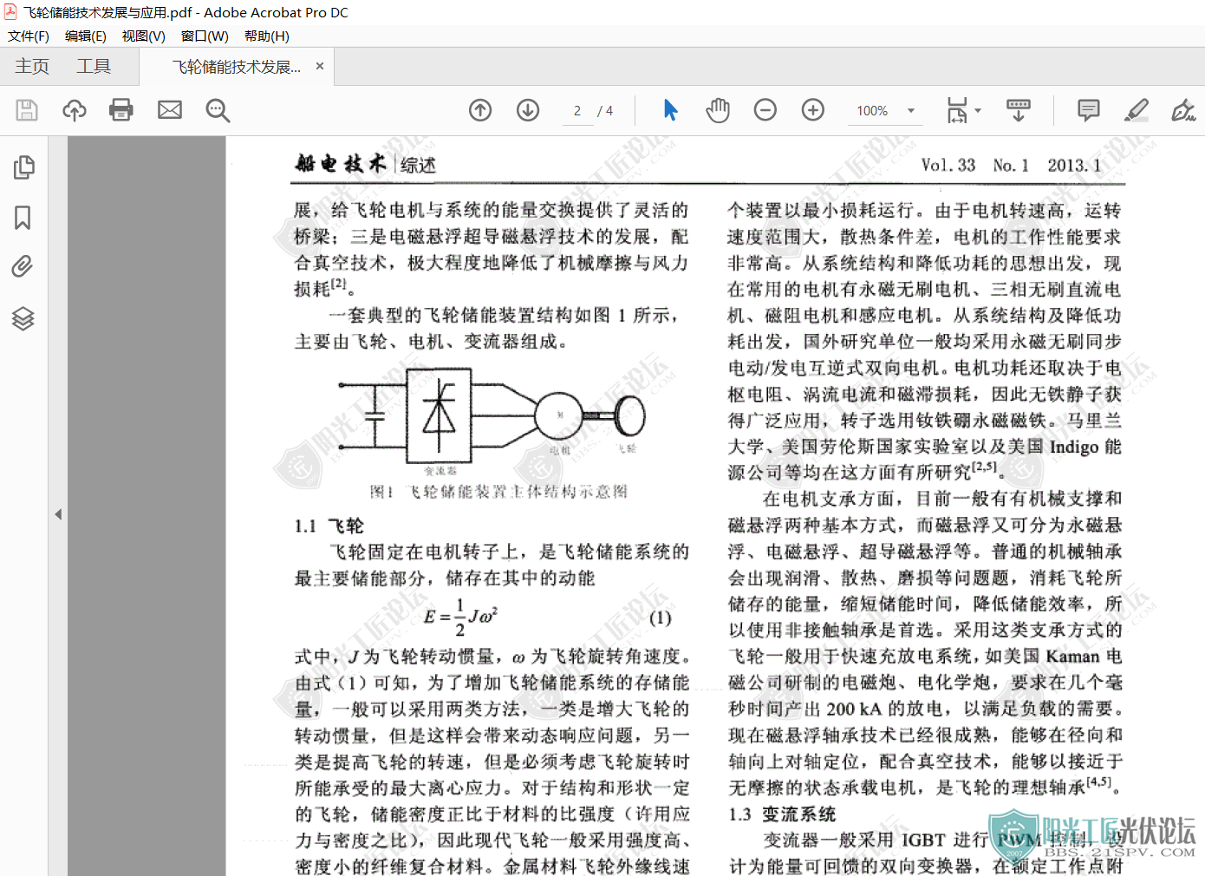Select the highlight pen tool
Screen dimensions: 1205x876
pos(1137,110)
